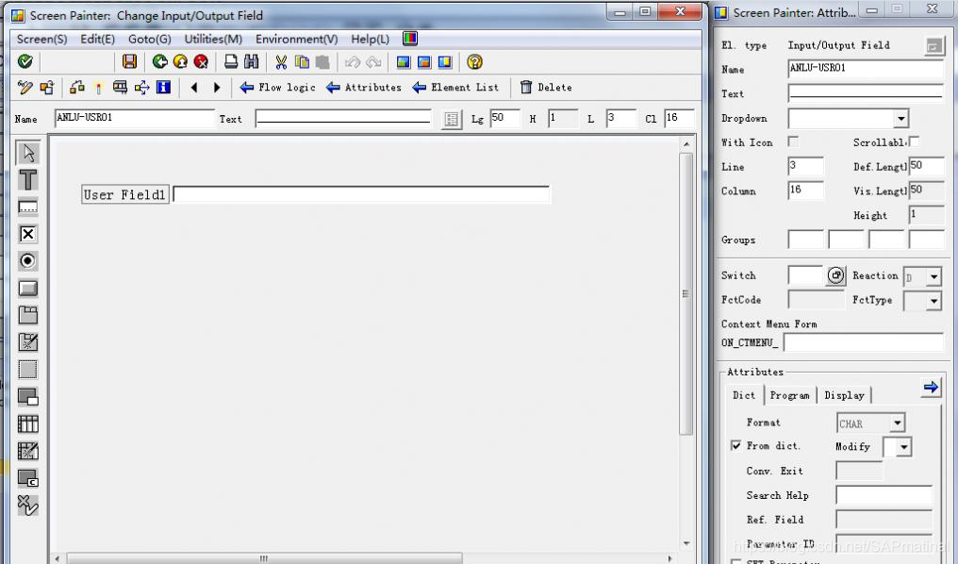Click the Cut scissors icon
This screenshot has width=958, height=564.
click(281, 61)
